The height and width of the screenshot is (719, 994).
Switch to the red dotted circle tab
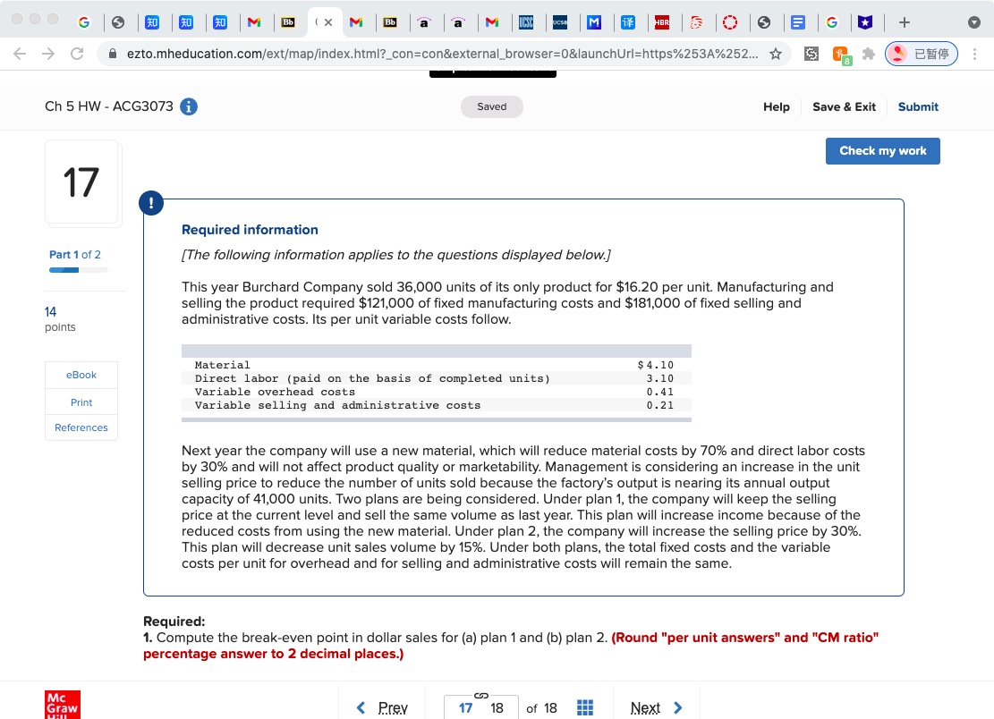(730, 23)
